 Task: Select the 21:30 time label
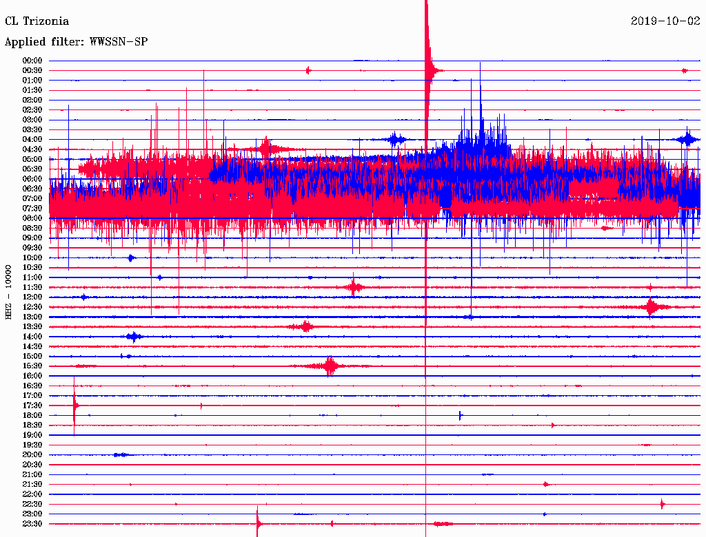pos(32,485)
